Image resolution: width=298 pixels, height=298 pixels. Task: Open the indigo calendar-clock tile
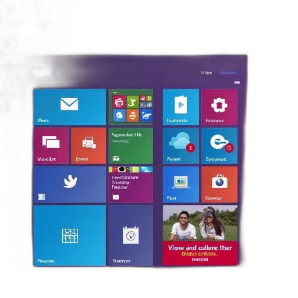(x=131, y=236)
